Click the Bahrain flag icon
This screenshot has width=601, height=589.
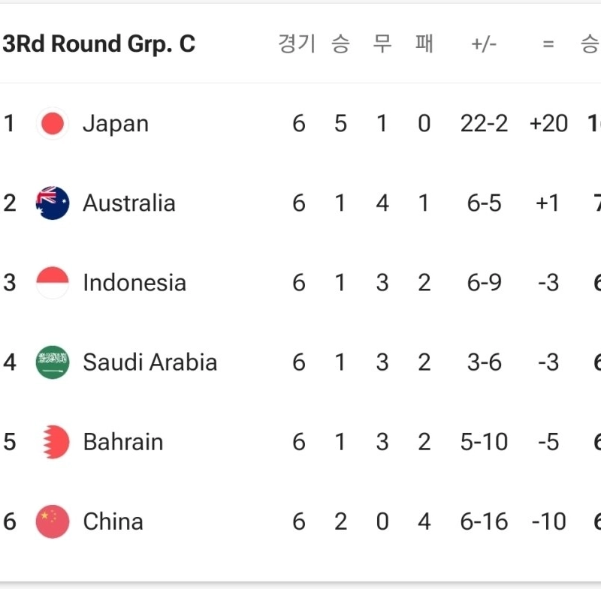click(x=53, y=442)
